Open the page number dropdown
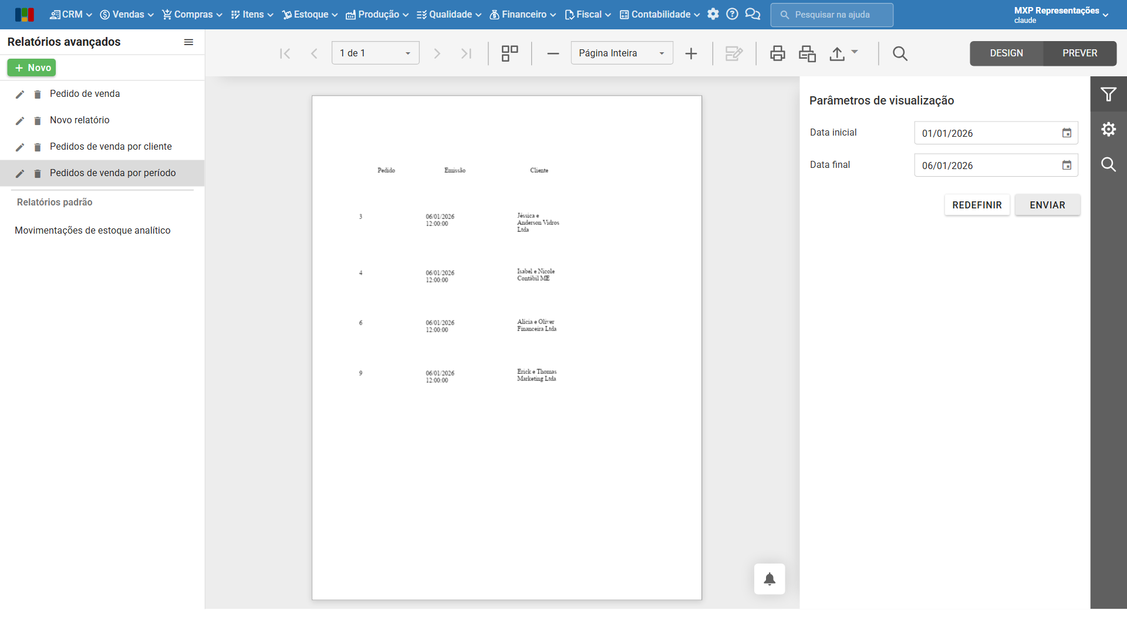Image resolution: width=1127 pixels, height=634 pixels. (375, 53)
